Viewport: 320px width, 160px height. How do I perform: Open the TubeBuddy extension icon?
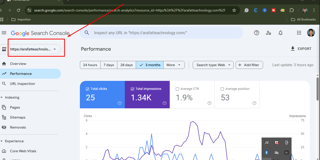(x=274, y=10)
